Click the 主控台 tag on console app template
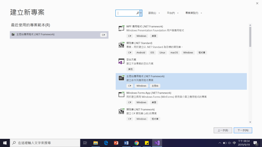The height and width of the screenshot is (147, 262). [155, 86]
